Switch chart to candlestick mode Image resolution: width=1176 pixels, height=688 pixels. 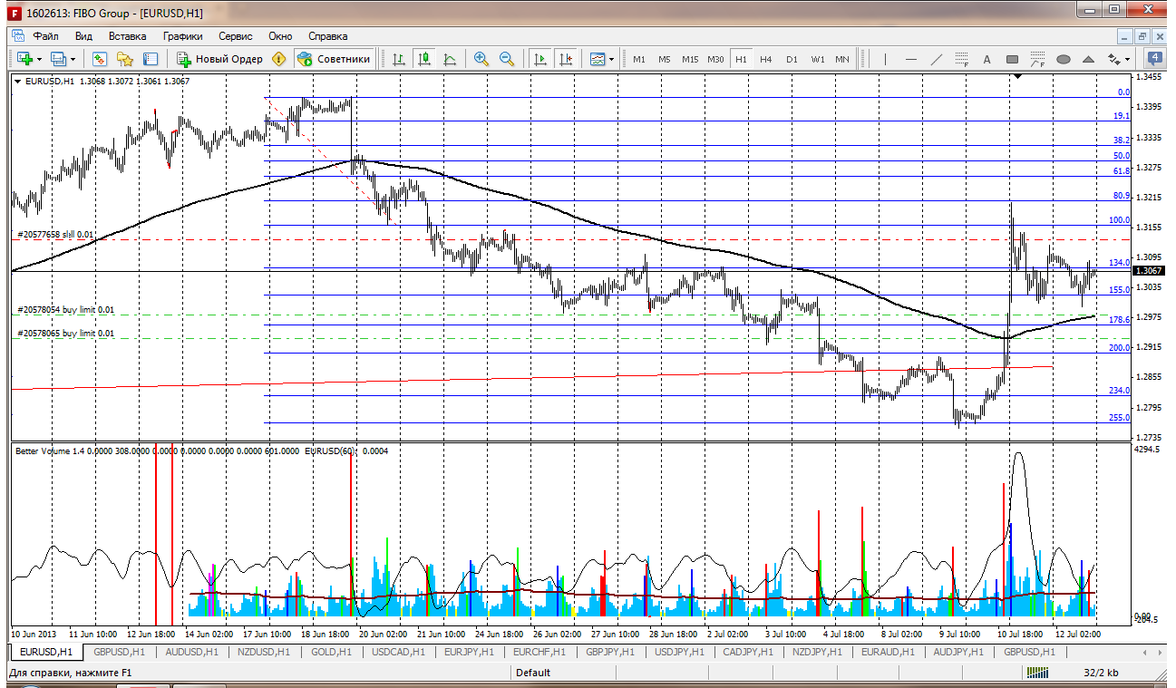pyautogui.click(x=424, y=59)
